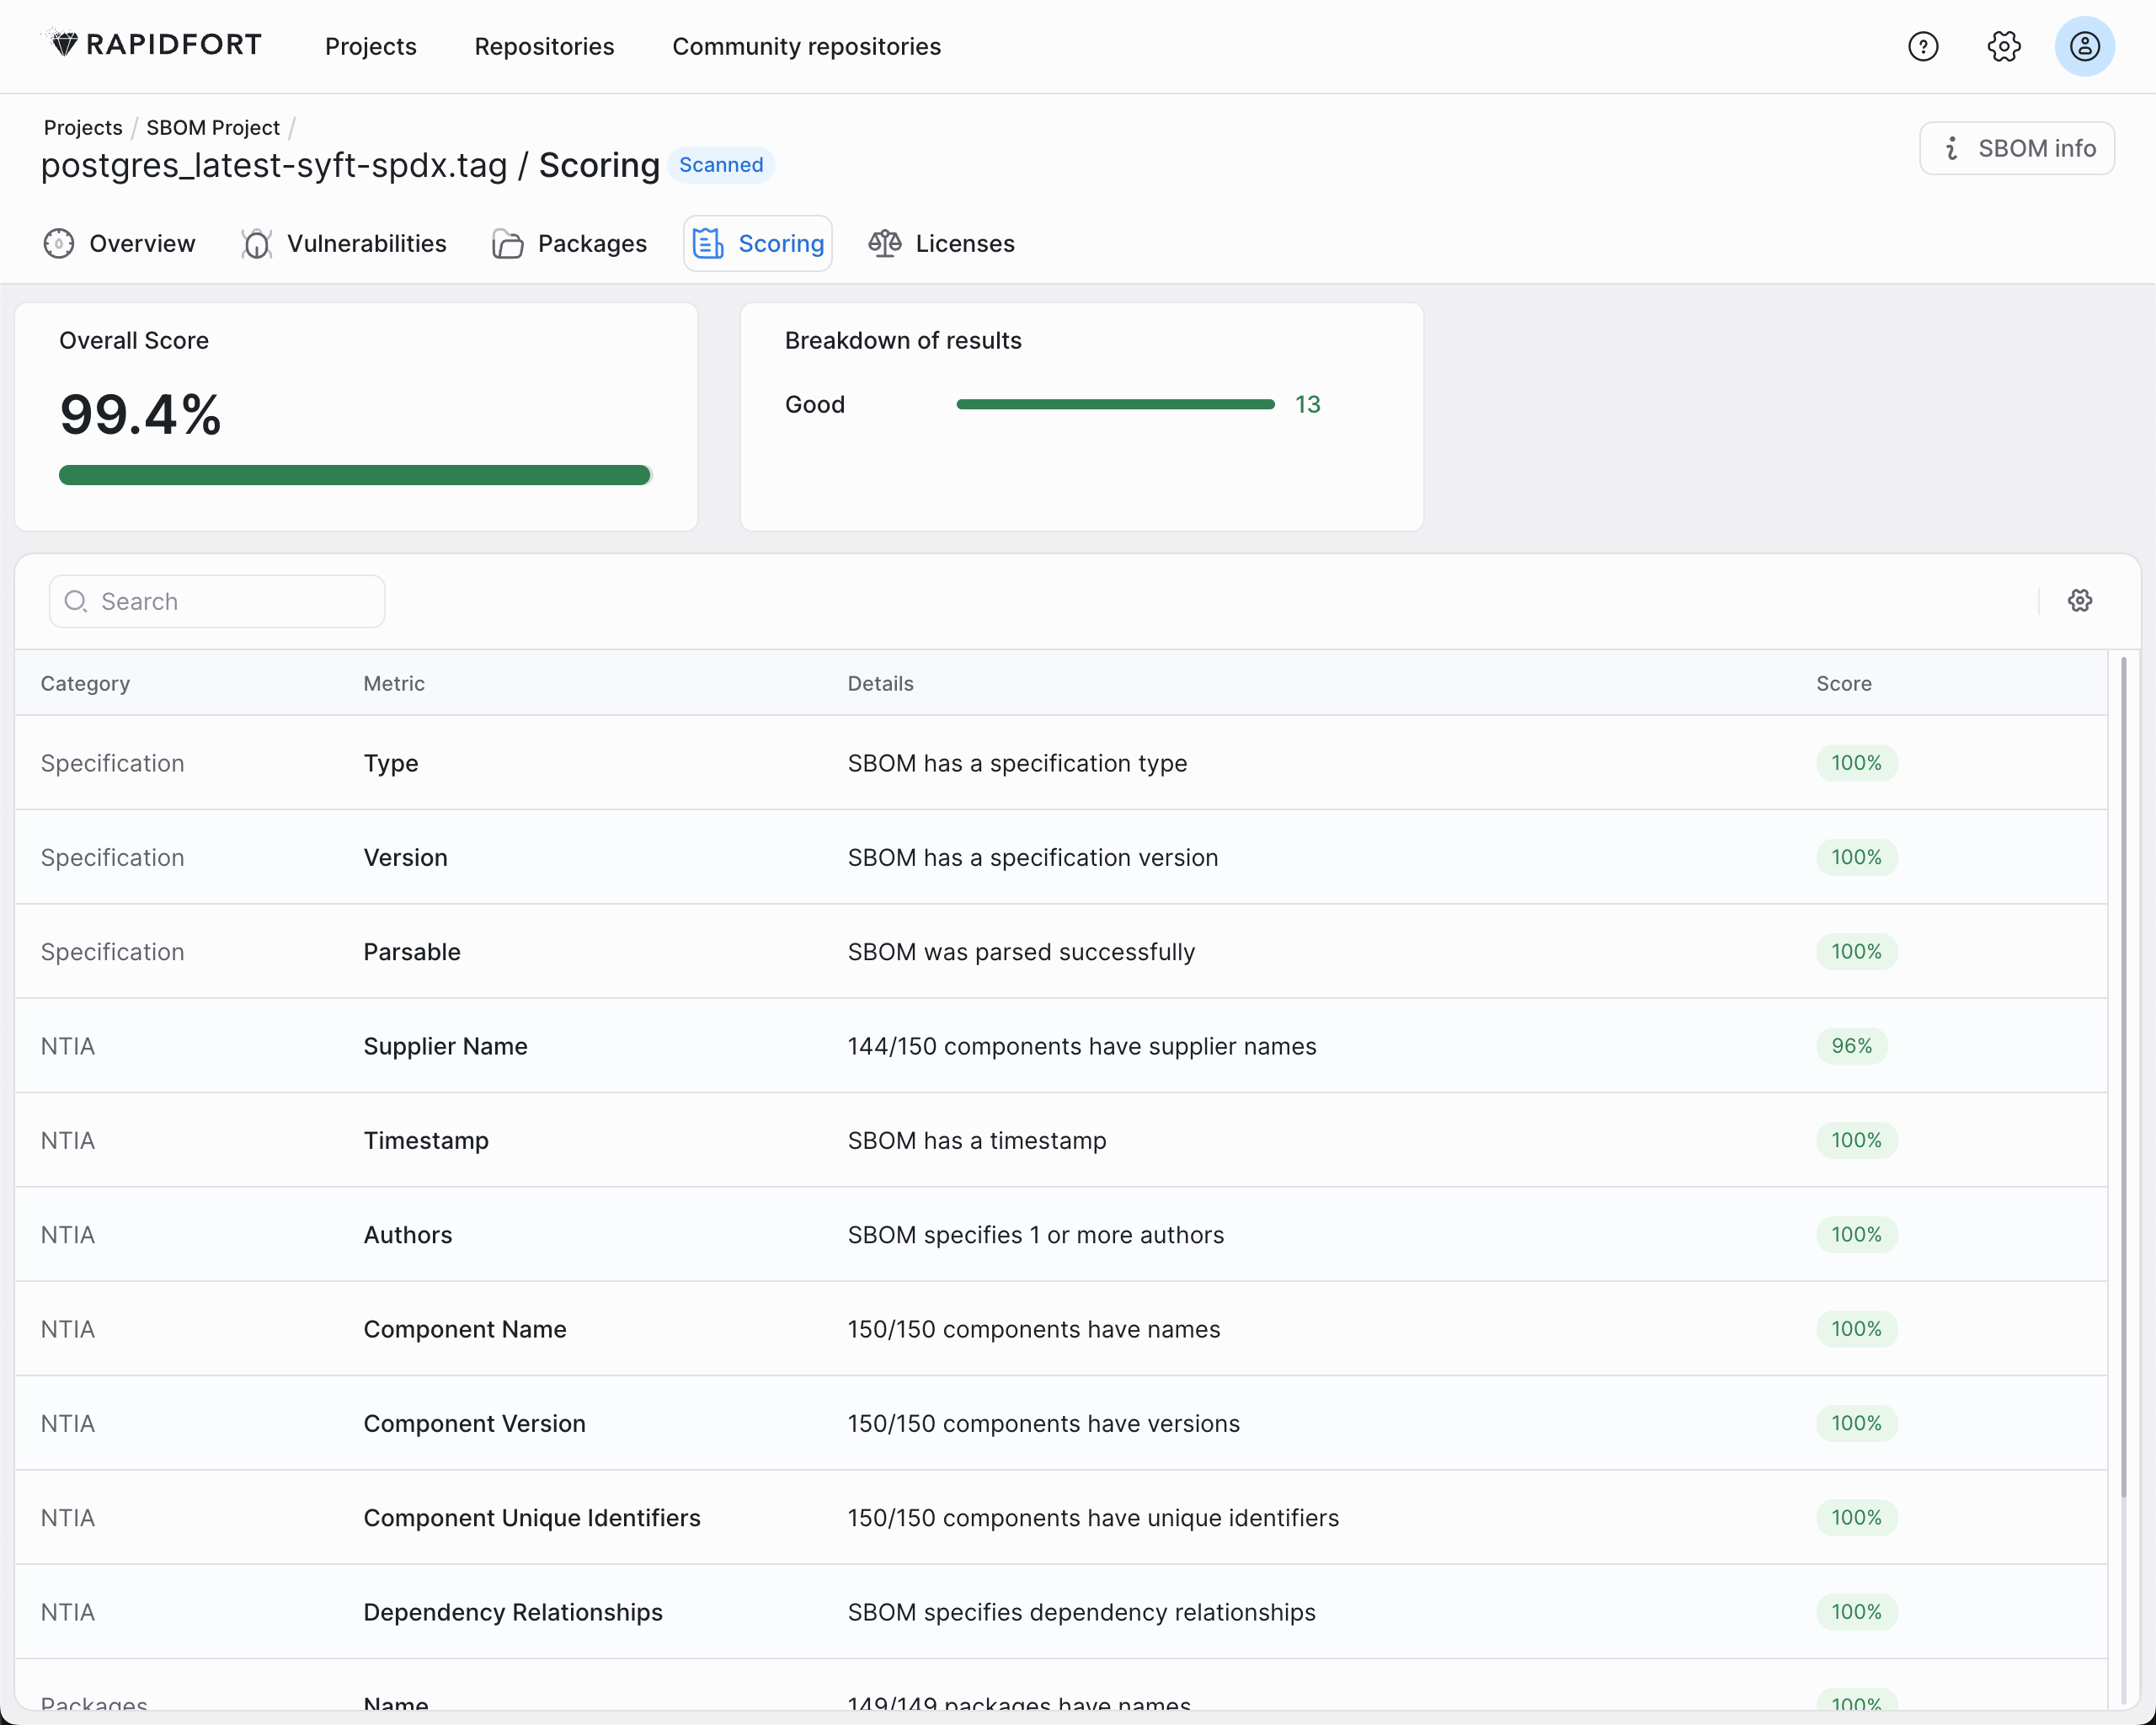Click the search magnifier icon

[76, 602]
